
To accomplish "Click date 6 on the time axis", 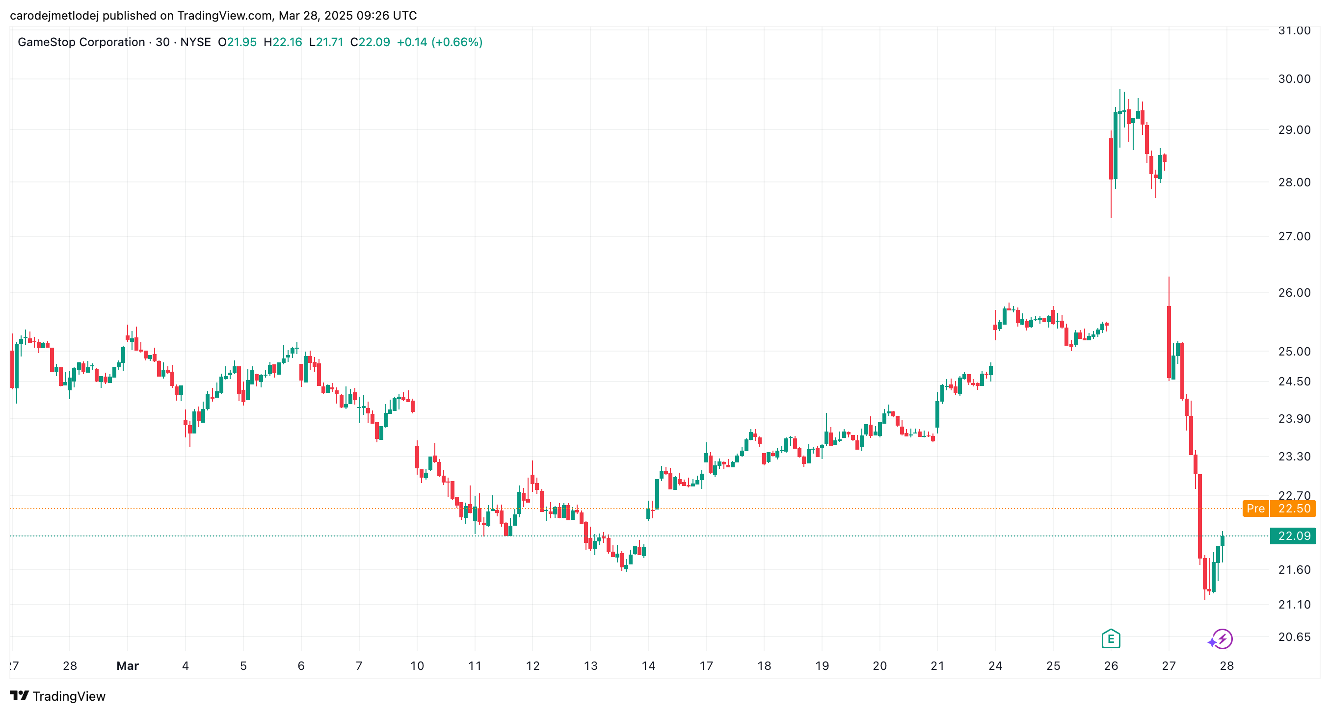I will [x=301, y=665].
